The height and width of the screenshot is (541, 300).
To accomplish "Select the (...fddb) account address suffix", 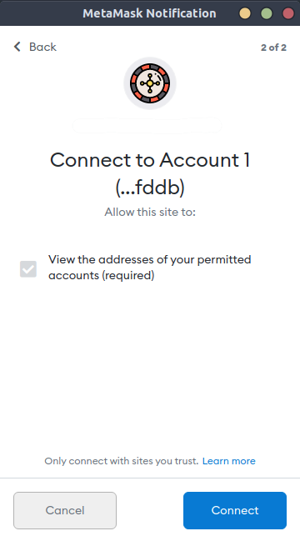I will (150, 188).
